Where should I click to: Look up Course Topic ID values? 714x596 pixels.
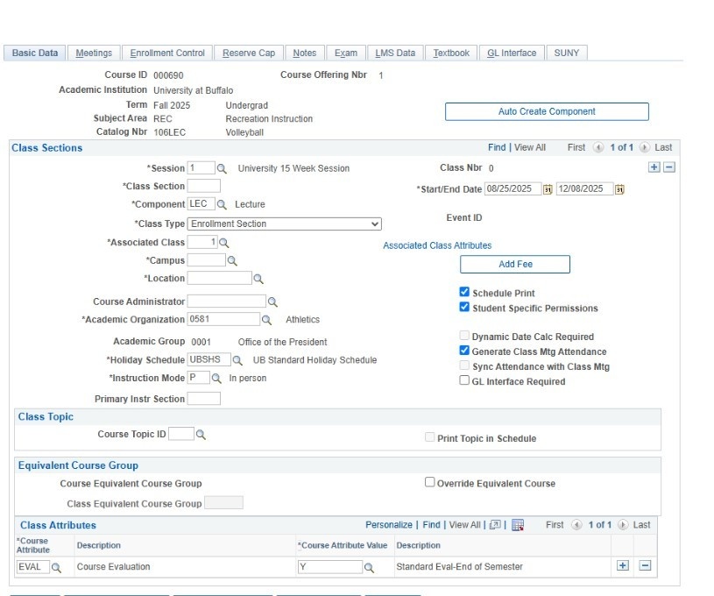click(201, 435)
